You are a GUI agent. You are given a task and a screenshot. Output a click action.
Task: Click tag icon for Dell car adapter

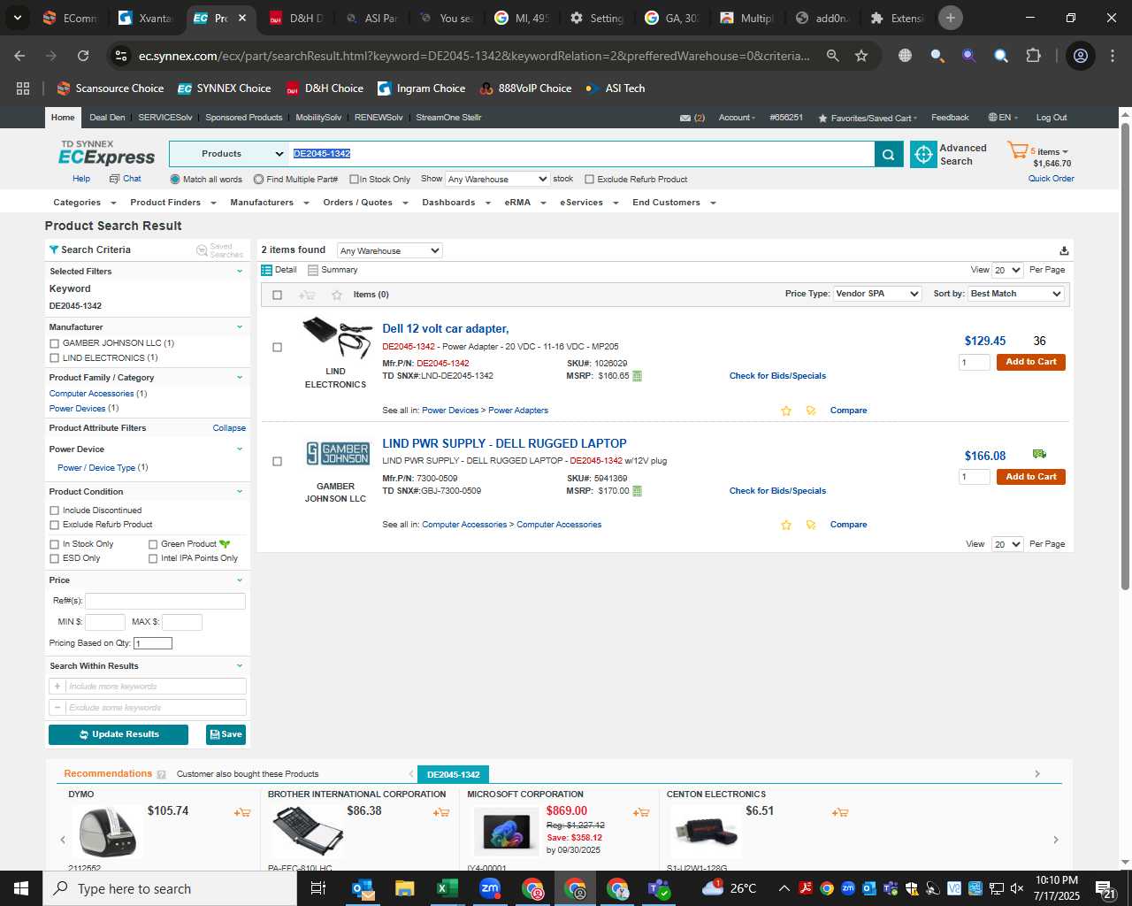tap(811, 411)
